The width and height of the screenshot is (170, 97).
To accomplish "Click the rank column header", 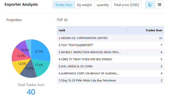I will point(62,30).
